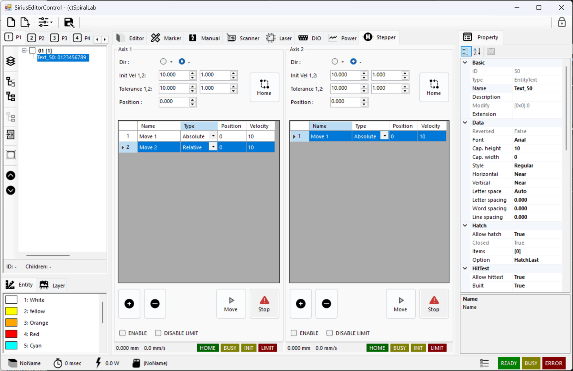Viewport: 573px width, 371px height.
Task: Check DISABLE LIMIT for Axis 2
Action: [329, 333]
